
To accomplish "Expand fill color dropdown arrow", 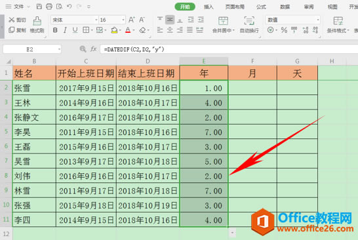I will click(119, 30).
